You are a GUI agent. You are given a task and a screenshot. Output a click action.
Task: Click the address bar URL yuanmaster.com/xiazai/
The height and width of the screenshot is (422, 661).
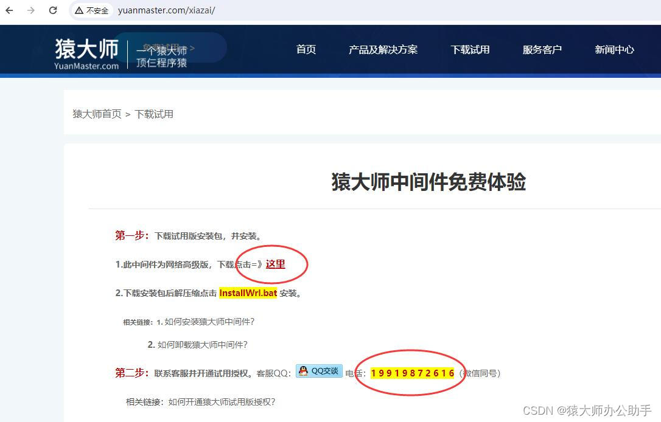167,10
